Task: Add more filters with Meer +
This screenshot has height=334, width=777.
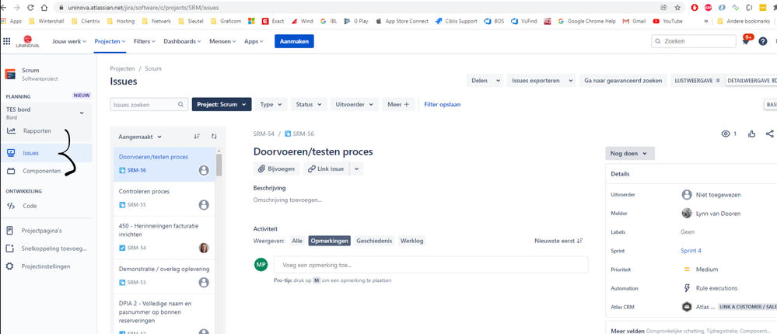Action: coord(398,104)
